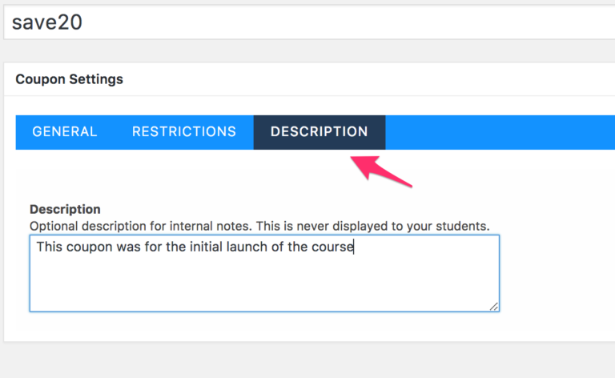Switch to the Restrictions tab
The image size is (615, 378).
pos(184,132)
